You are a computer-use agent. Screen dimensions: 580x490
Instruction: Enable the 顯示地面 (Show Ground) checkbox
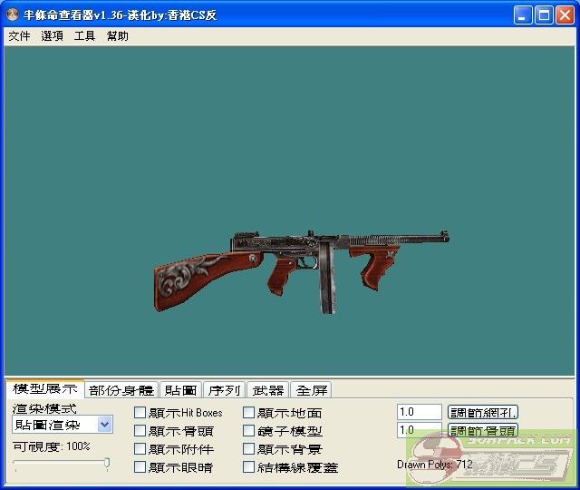(249, 413)
